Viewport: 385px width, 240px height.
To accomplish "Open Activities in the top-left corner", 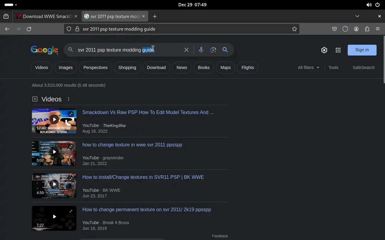I will (11, 5).
